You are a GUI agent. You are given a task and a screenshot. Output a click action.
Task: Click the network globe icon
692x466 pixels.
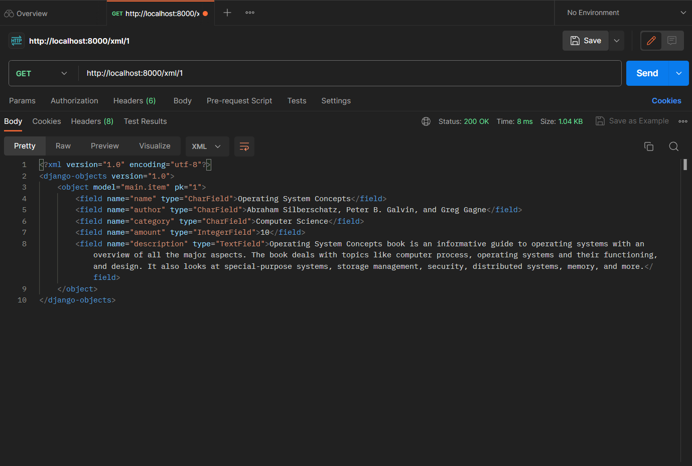[x=426, y=121]
